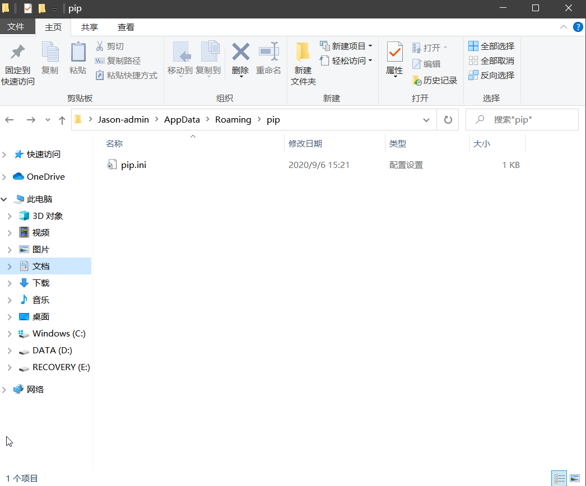The width and height of the screenshot is (586, 486).
Task: Collapse the 此电脑 This PC node
Action: (x=4, y=199)
